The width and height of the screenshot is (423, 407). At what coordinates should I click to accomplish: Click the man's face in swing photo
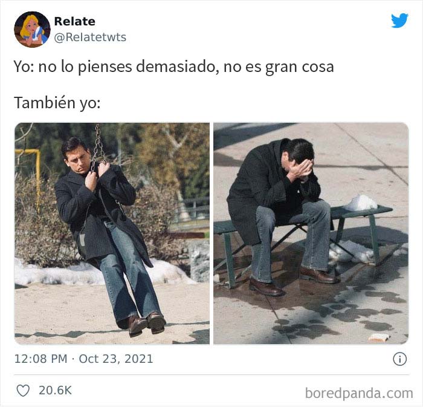click(x=77, y=160)
